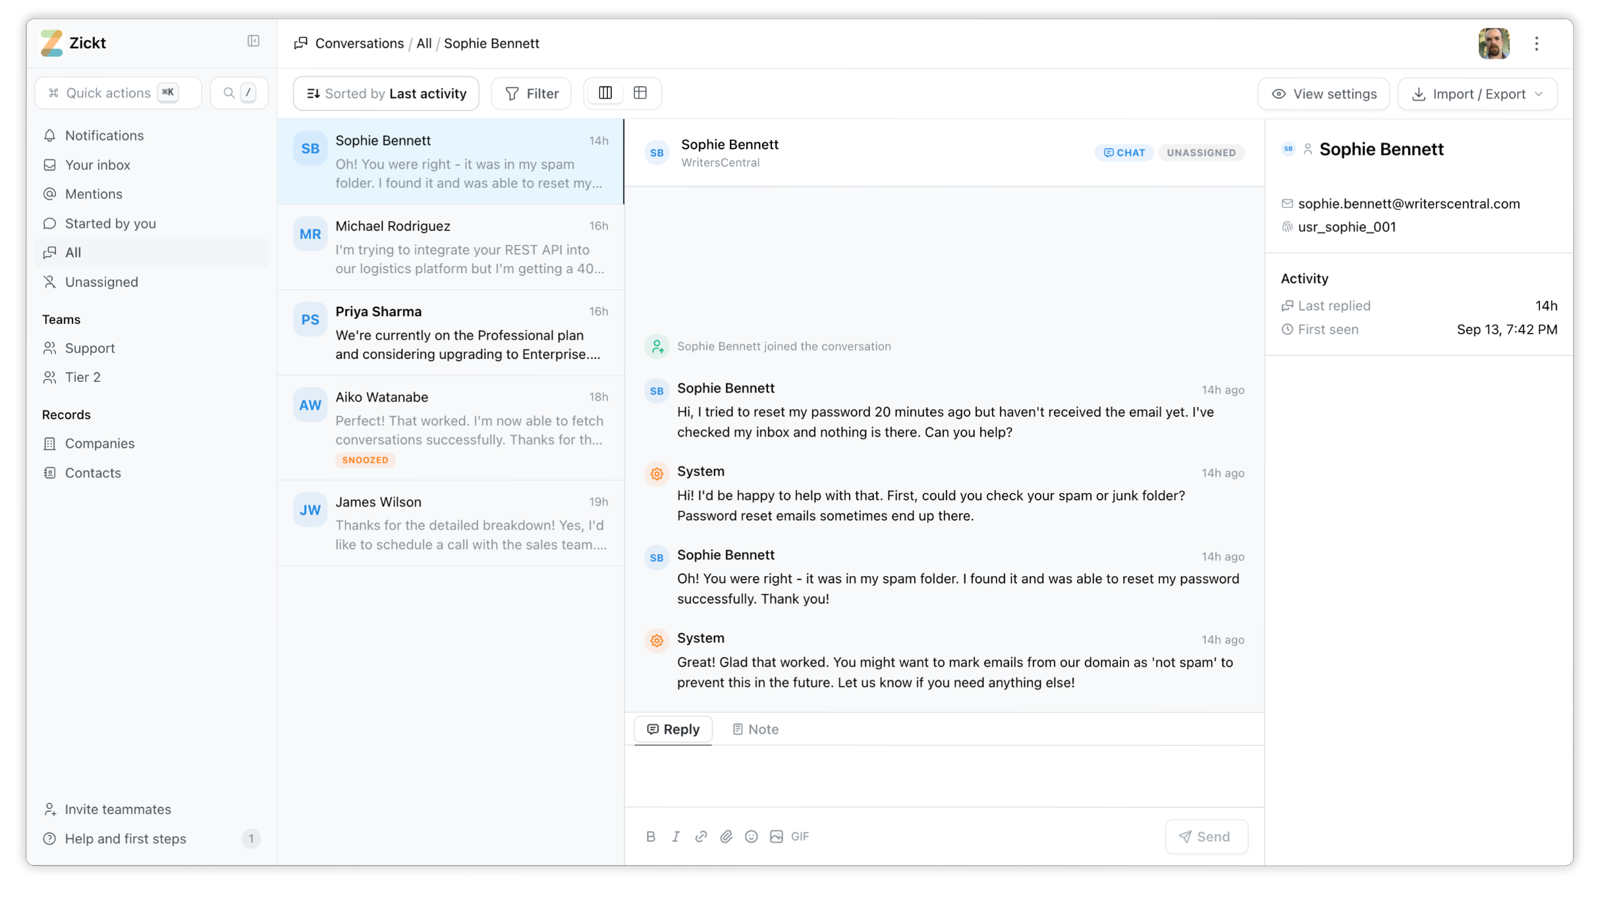Image resolution: width=1598 pixels, height=898 pixels.
Task: Switch to the Note tab
Action: pos(755,729)
